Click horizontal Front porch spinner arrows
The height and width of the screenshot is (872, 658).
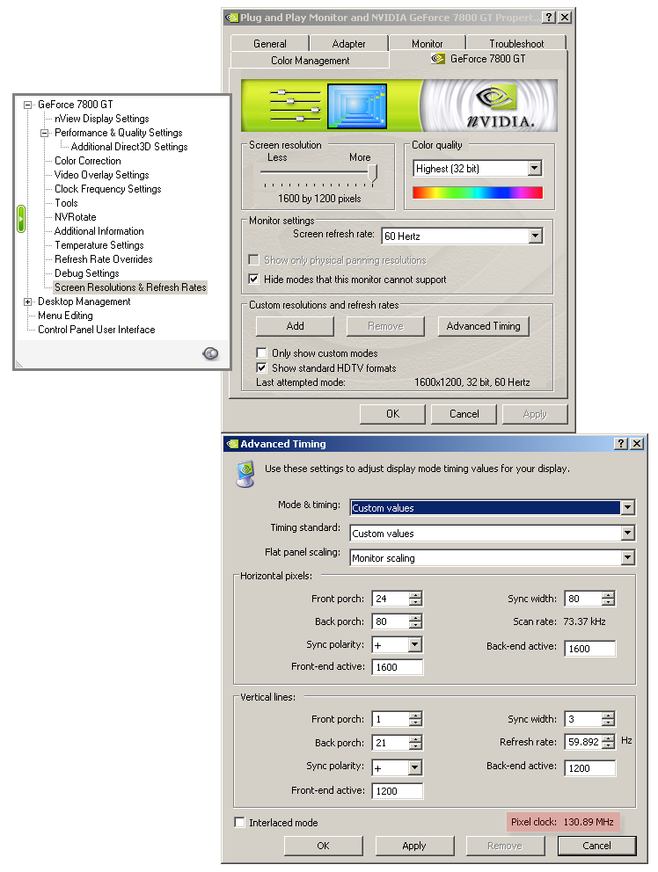click(415, 599)
